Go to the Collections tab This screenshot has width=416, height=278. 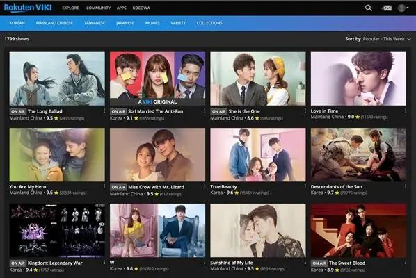209,23
